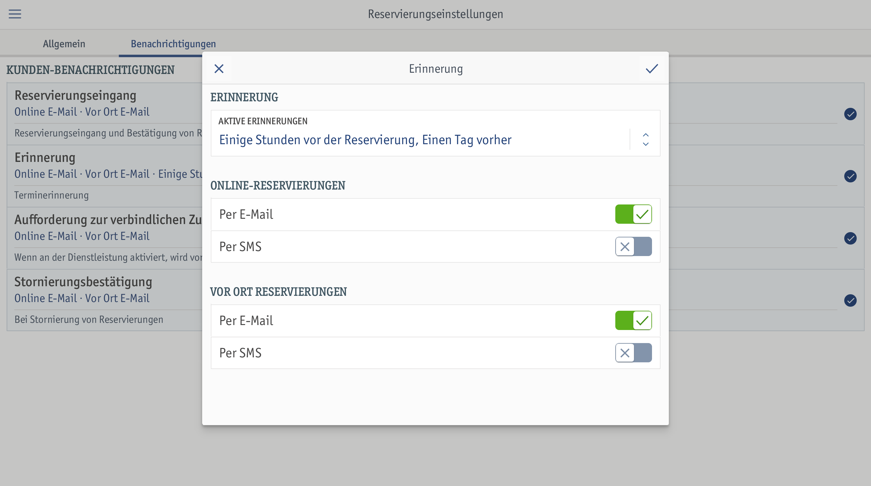Screen dimensions: 871x486
Task: Toggle Per SMS under Vor Ort Reservierungen
Action: point(633,353)
